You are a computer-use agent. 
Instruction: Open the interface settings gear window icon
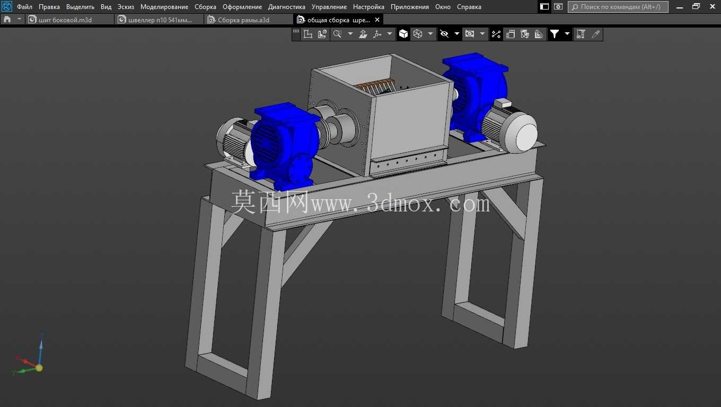558,7
